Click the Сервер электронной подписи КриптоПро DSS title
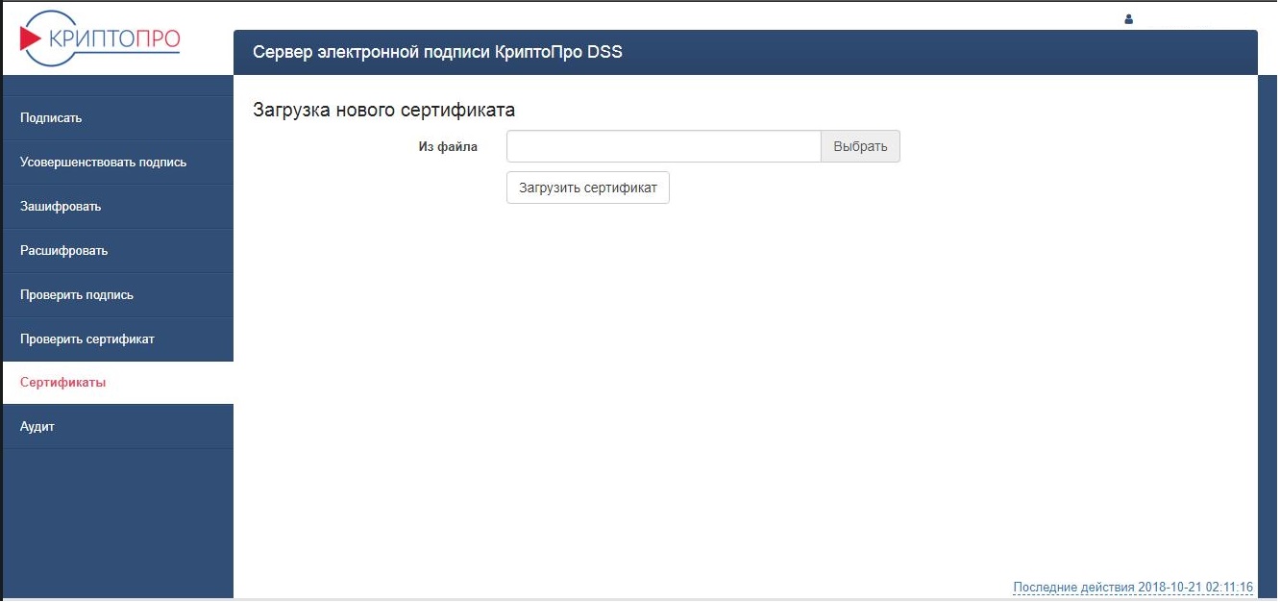Image resolution: width=1280 pixels, height=602 pixels. click(x=437, y=52)
